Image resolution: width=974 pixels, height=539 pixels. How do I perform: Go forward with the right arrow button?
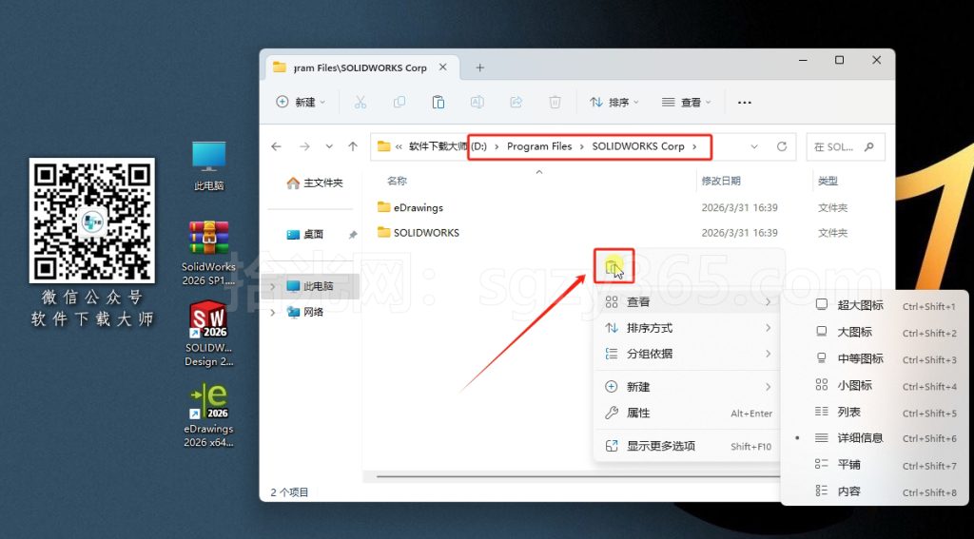[x=304, y=146]
